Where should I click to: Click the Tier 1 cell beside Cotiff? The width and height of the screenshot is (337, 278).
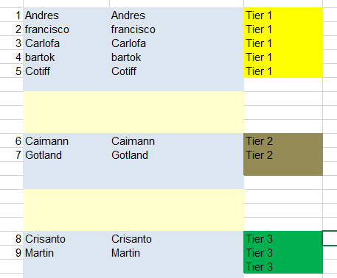click(283, 71)
